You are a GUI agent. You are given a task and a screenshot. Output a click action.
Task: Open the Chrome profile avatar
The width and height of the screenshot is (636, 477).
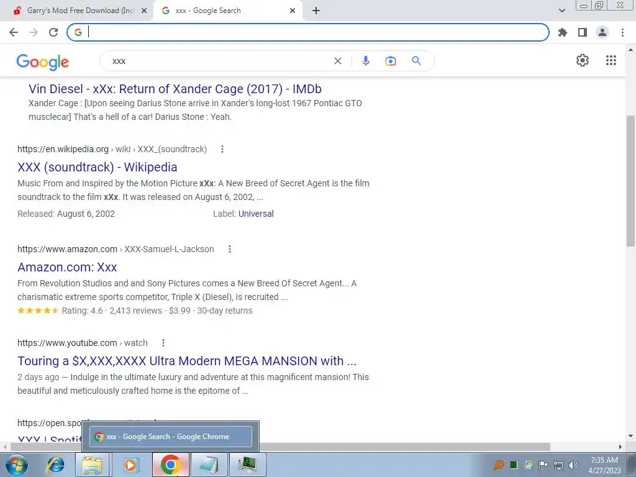pos(602,32)
